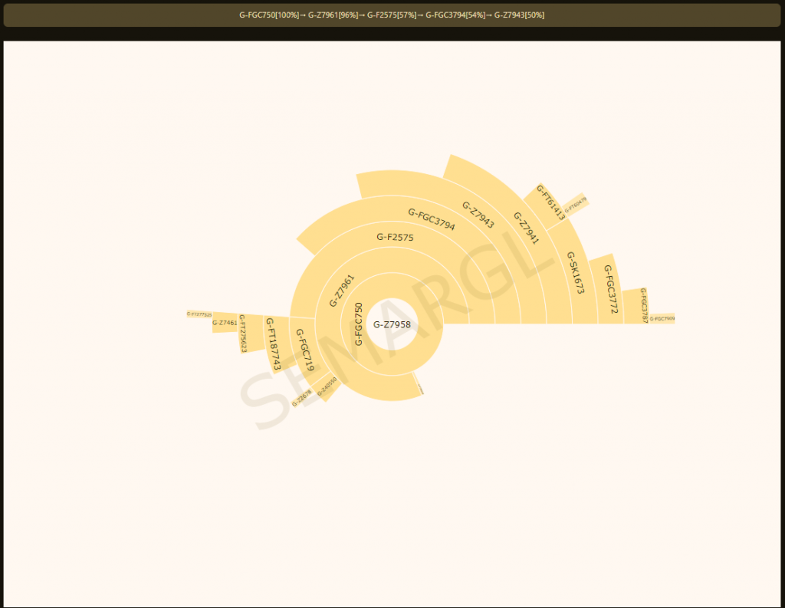Select the tiny G-FT277525 leftmost segment
Screen dimensions: 785x608
(x=199, y=314)
